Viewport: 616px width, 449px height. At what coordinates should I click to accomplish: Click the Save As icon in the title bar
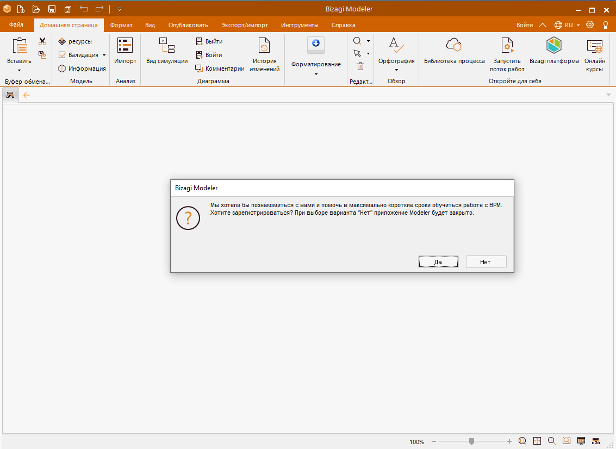pos(67,9)
